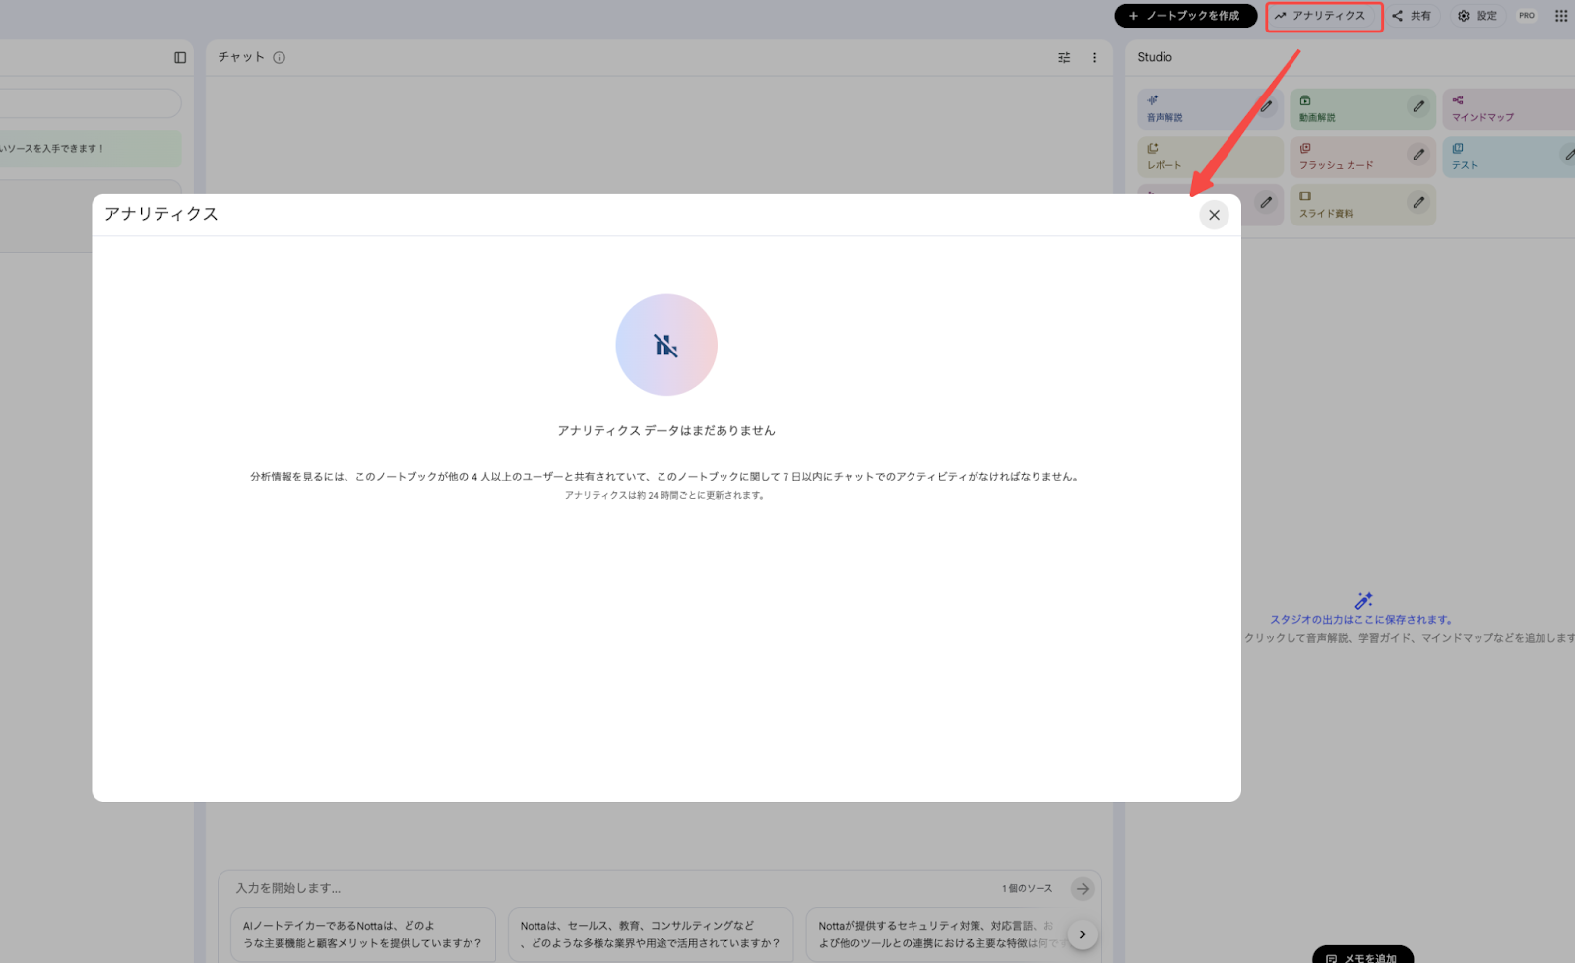Select the 音声解説 tile

(1191, 109)
